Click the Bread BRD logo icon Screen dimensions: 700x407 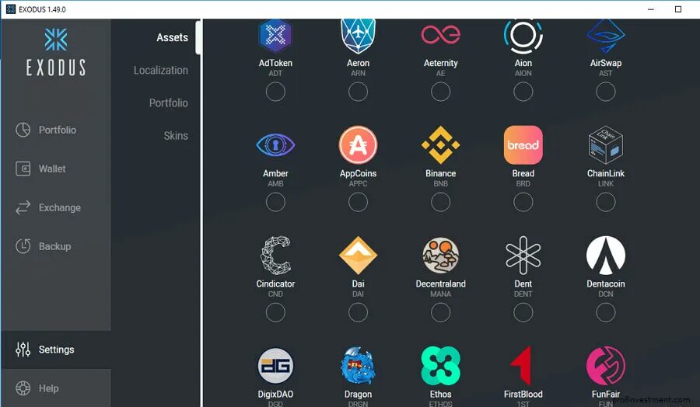coord(523,145)
